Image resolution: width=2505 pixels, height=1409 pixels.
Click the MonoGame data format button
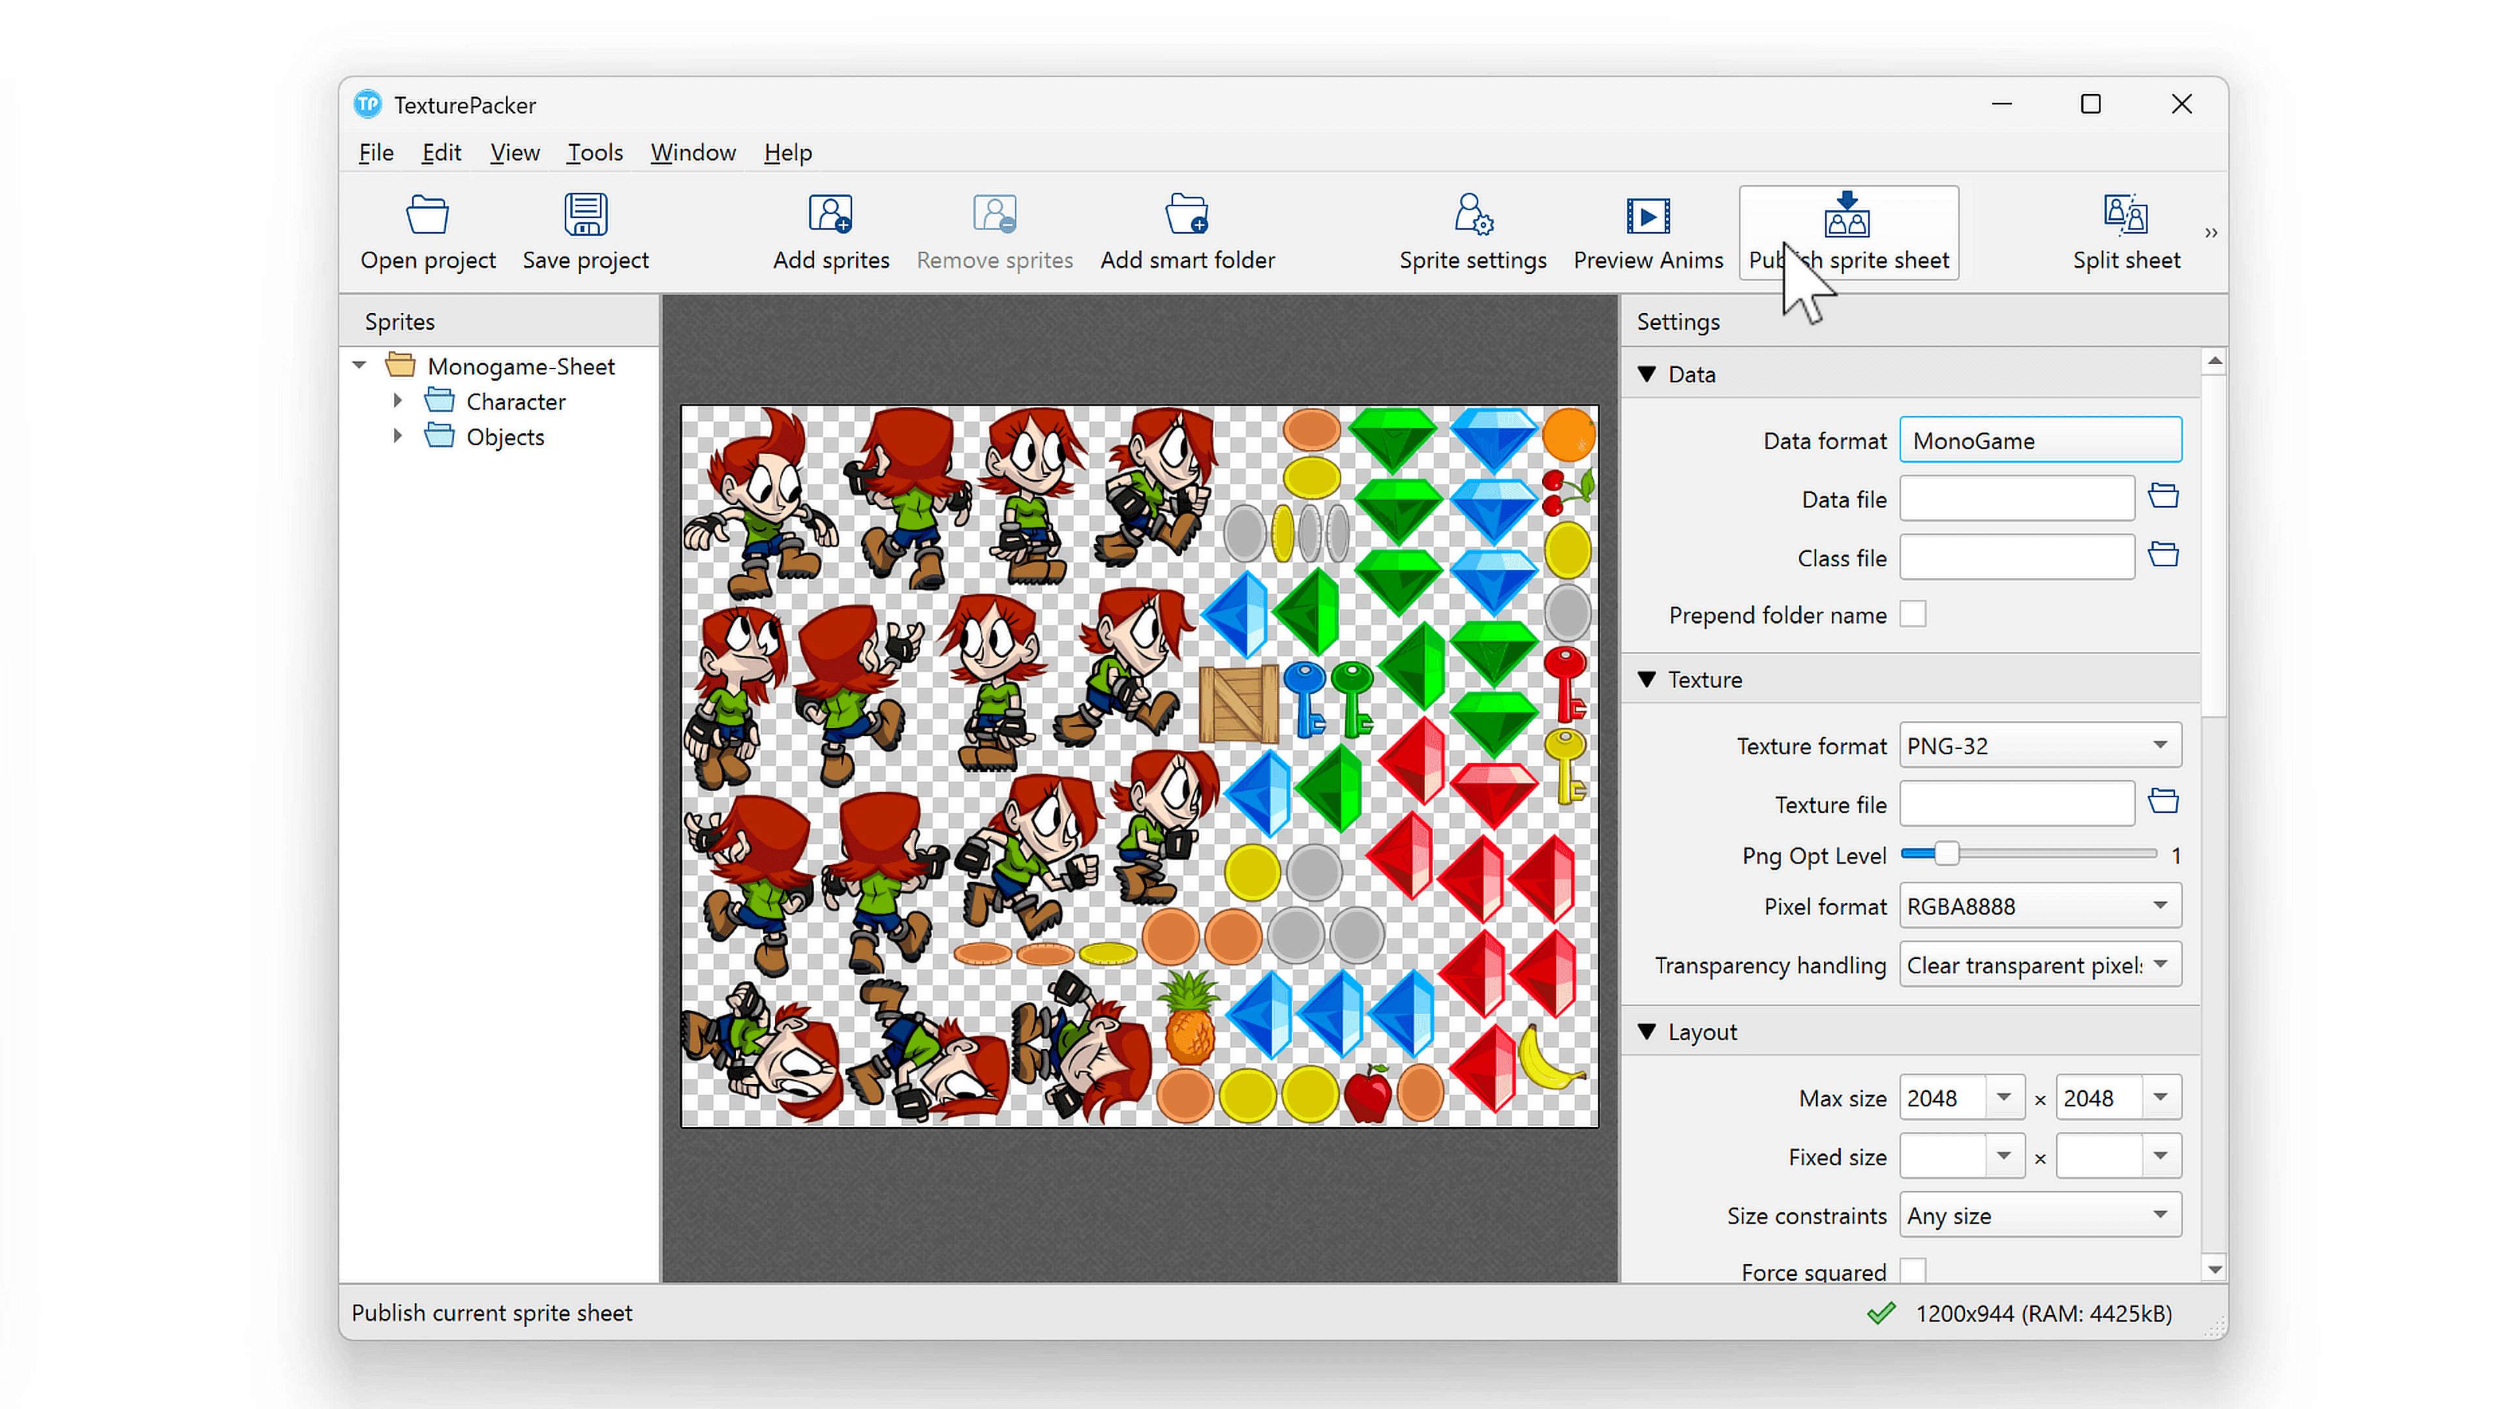coord(2039,440)
